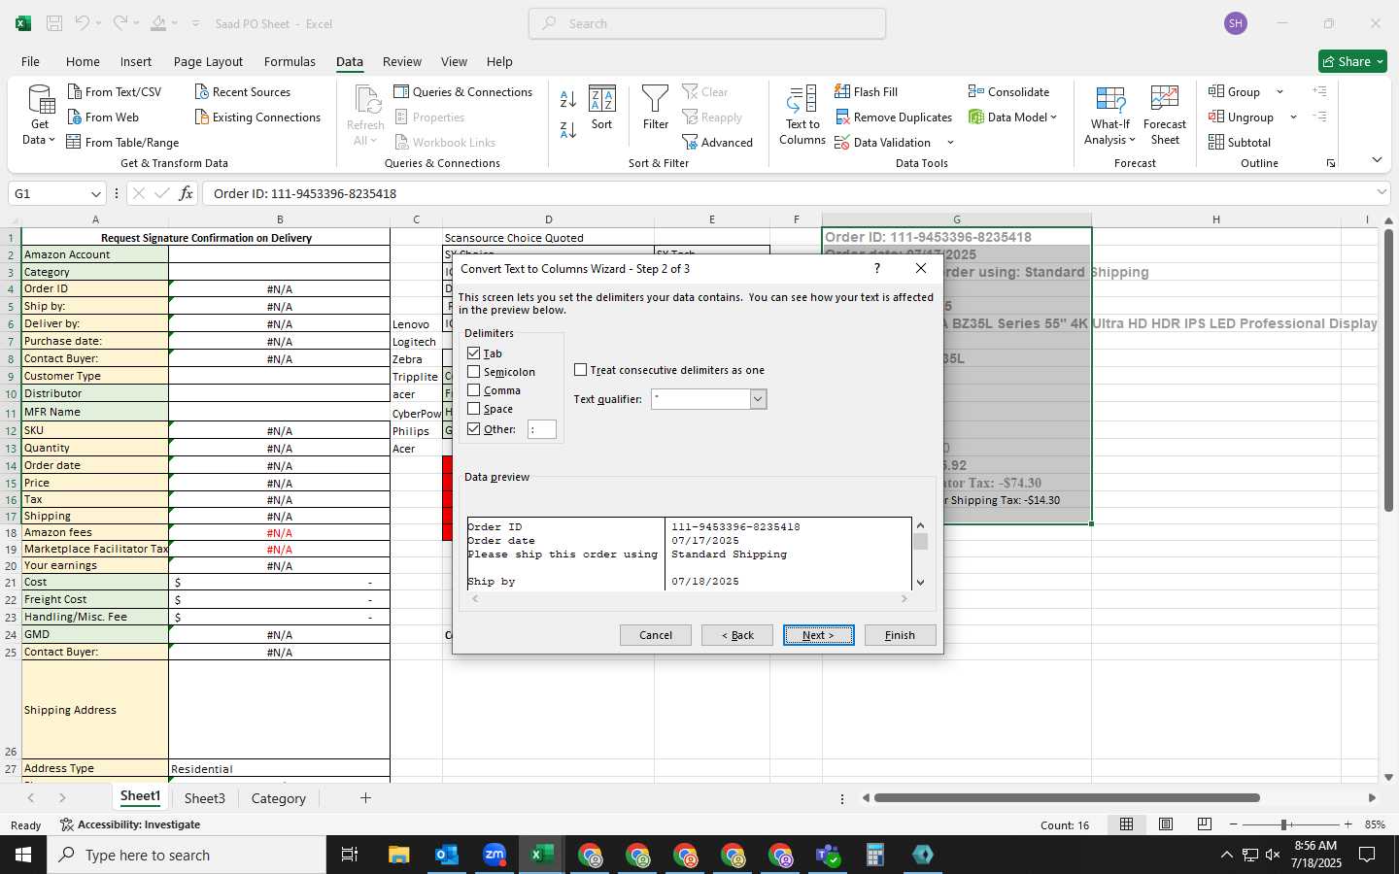The image size is (1399, 874).
Task: Collapse the ribbon with the chevron
Action: [1377, 160]
